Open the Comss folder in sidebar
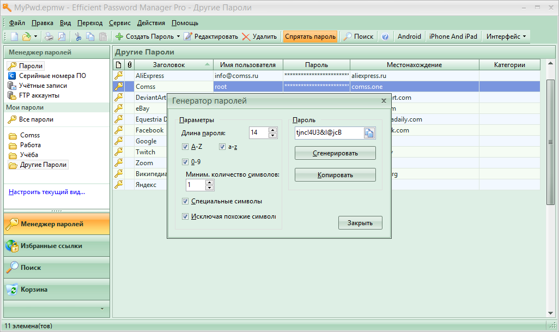 (24, 135)
